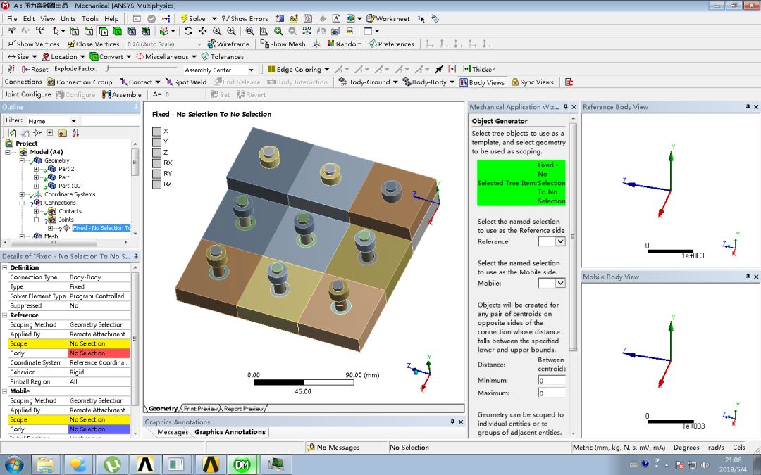Check the X degree of freedom checkbox
This screenshot has height=475, width=761.
click(x=156, y=130)
